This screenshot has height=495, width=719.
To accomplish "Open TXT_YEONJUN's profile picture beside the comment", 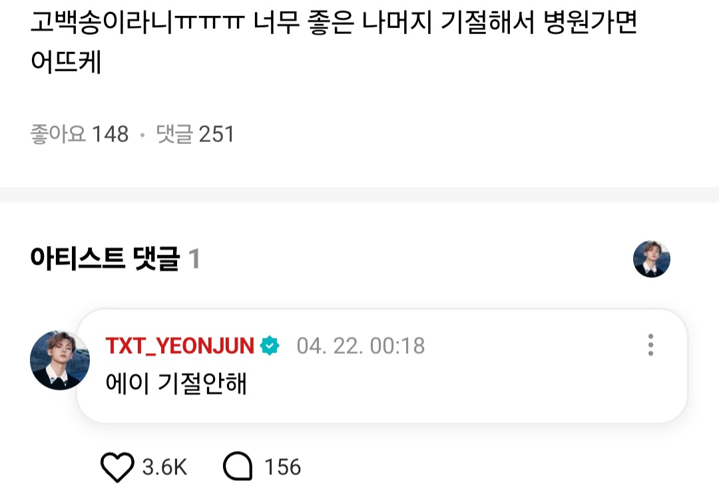I will pos(60,360).
